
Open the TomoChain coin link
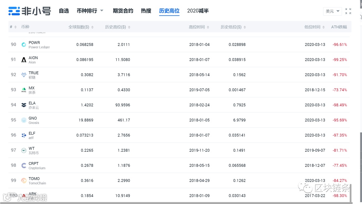coord(37,183)
